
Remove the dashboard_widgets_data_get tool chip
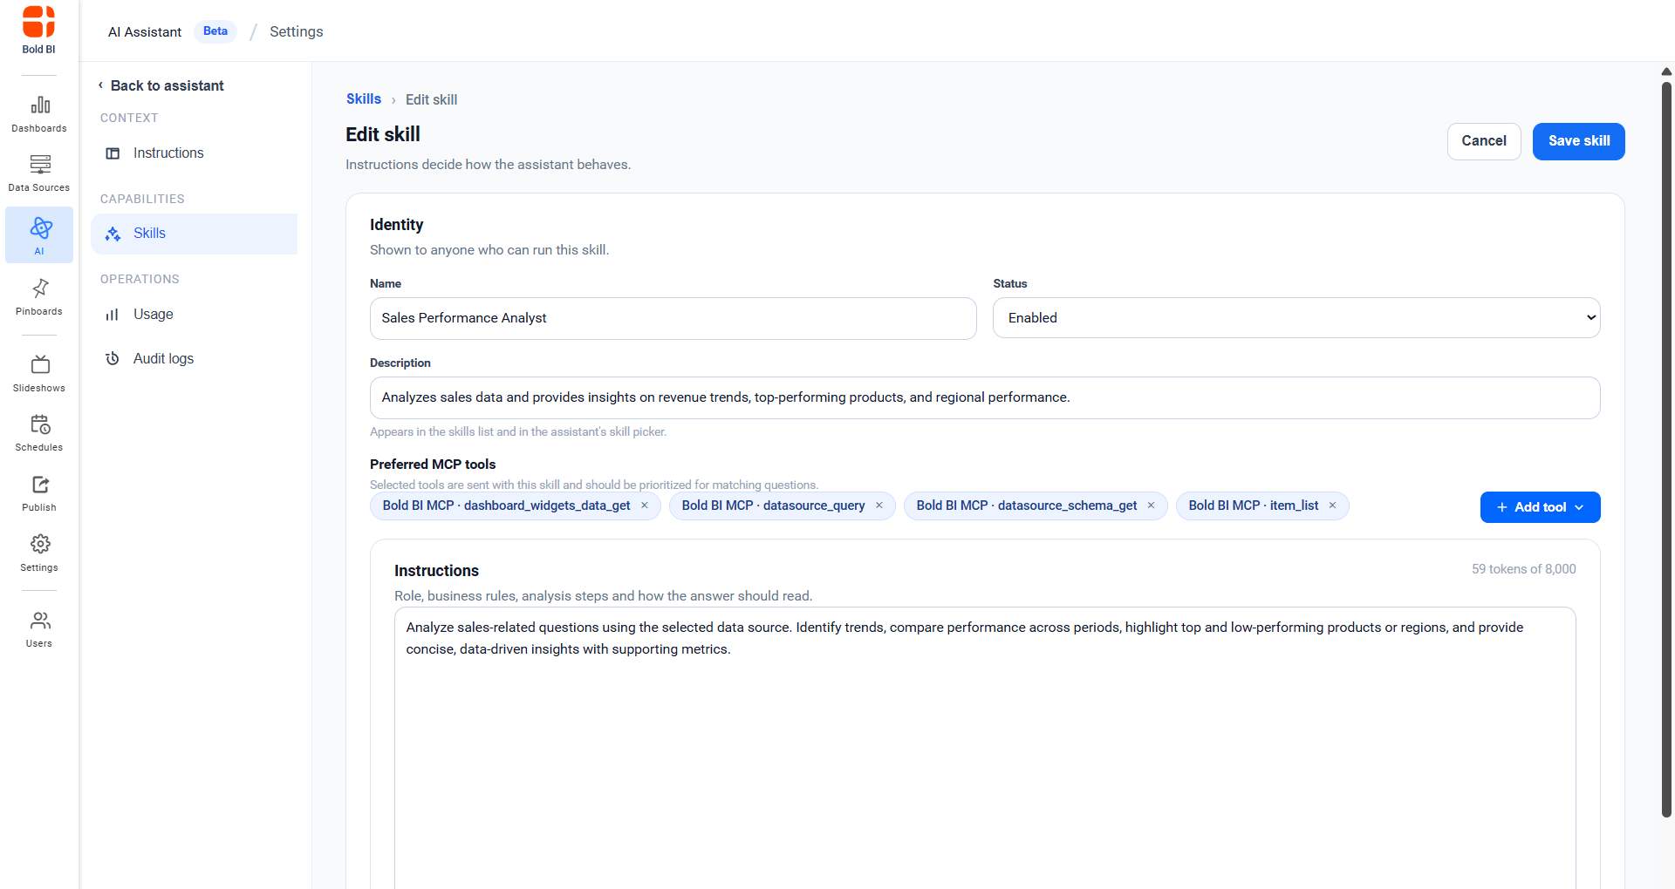645,506
